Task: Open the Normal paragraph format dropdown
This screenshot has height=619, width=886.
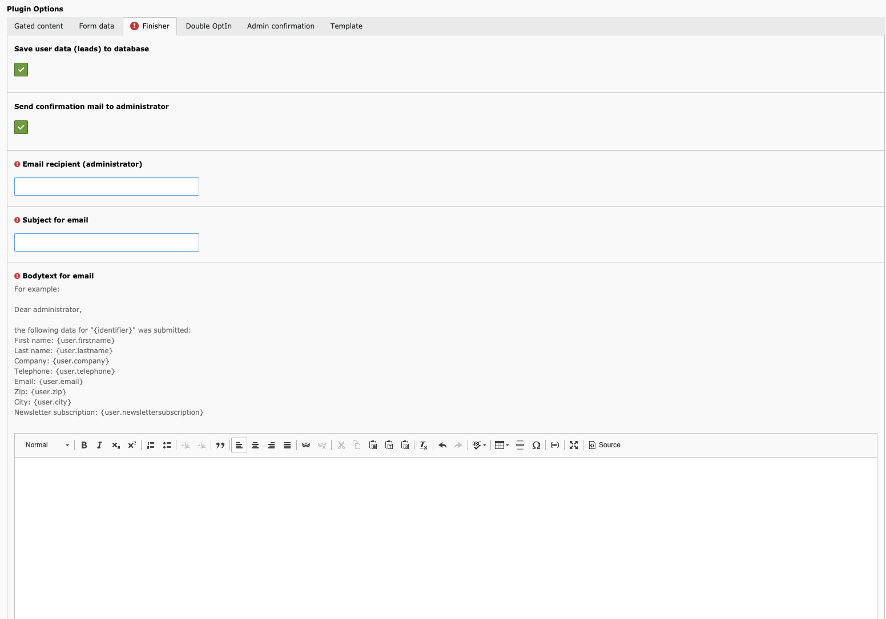Action: 47,445
